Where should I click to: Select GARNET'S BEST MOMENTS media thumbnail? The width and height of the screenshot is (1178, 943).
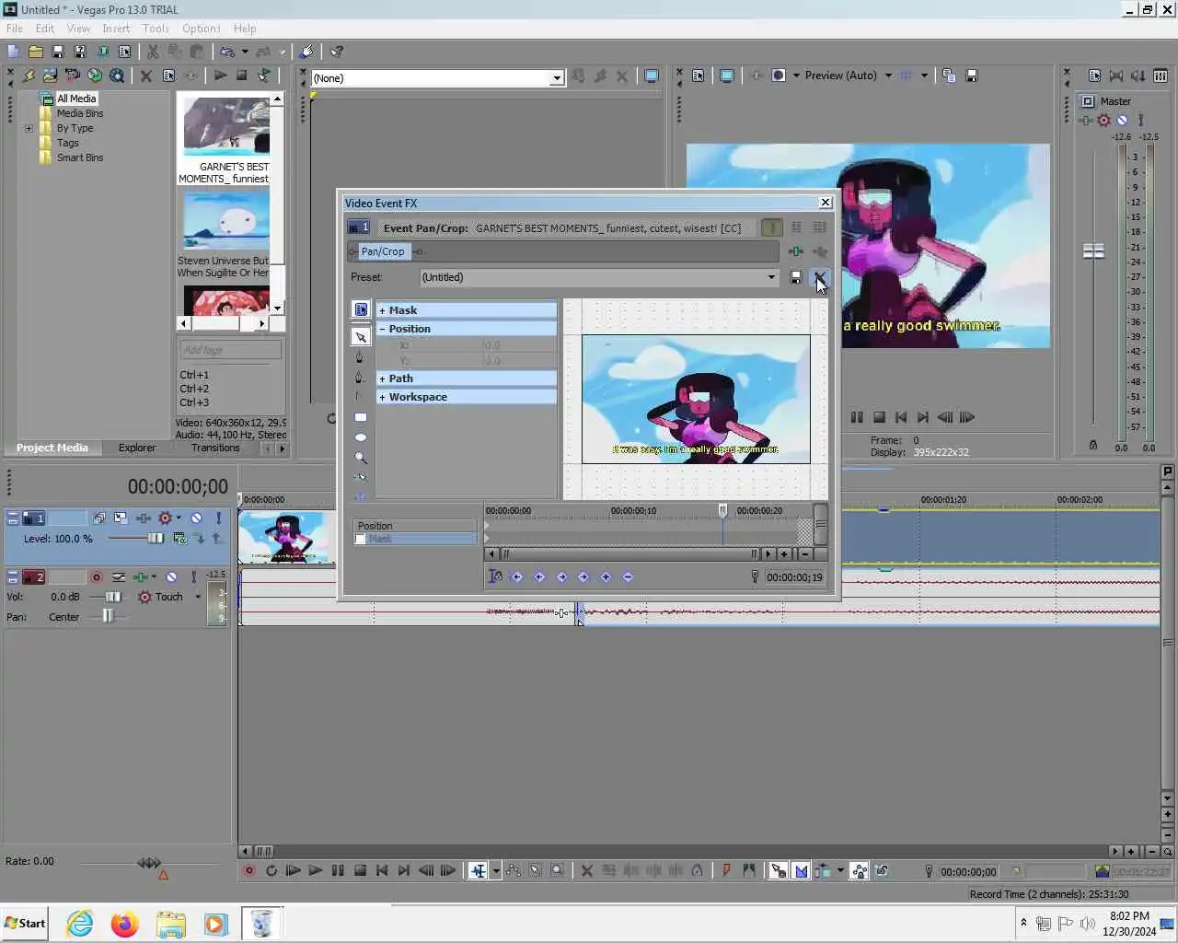(226, 126)
